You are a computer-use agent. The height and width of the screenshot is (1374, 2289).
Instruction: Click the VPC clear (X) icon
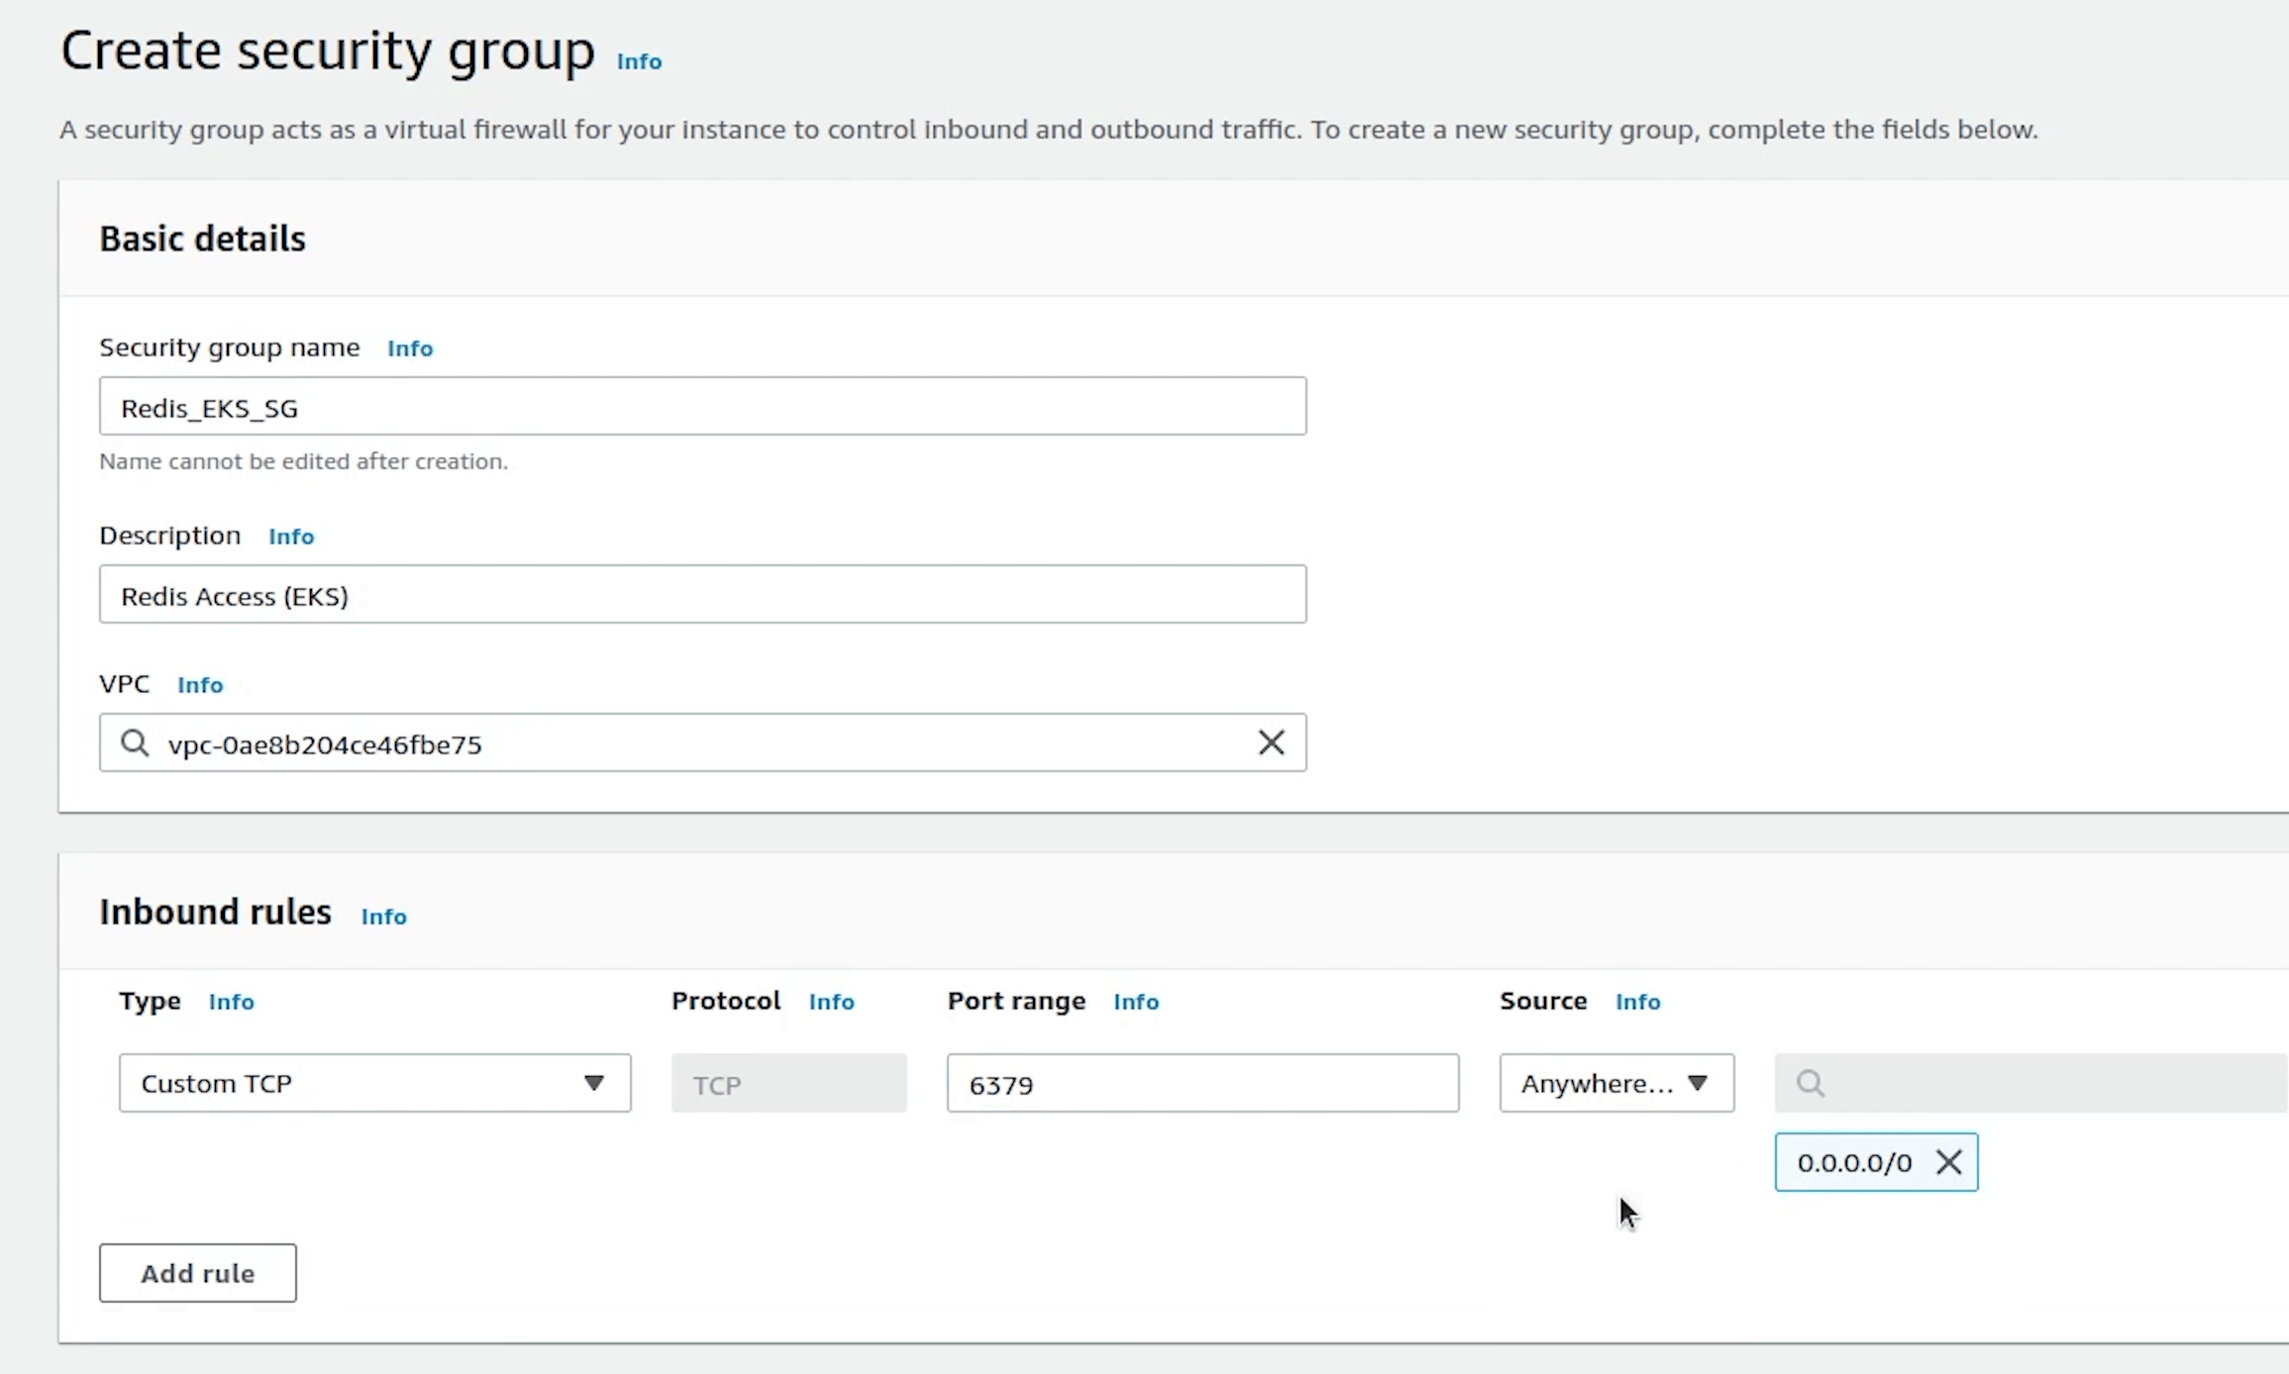(x=1272, y=741)
